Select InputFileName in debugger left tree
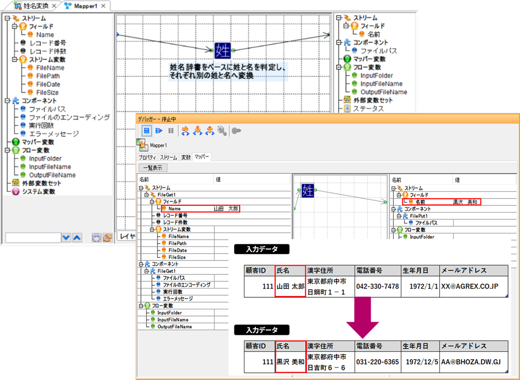The width and height of the screenshot is (520, 380). (173, 320)
